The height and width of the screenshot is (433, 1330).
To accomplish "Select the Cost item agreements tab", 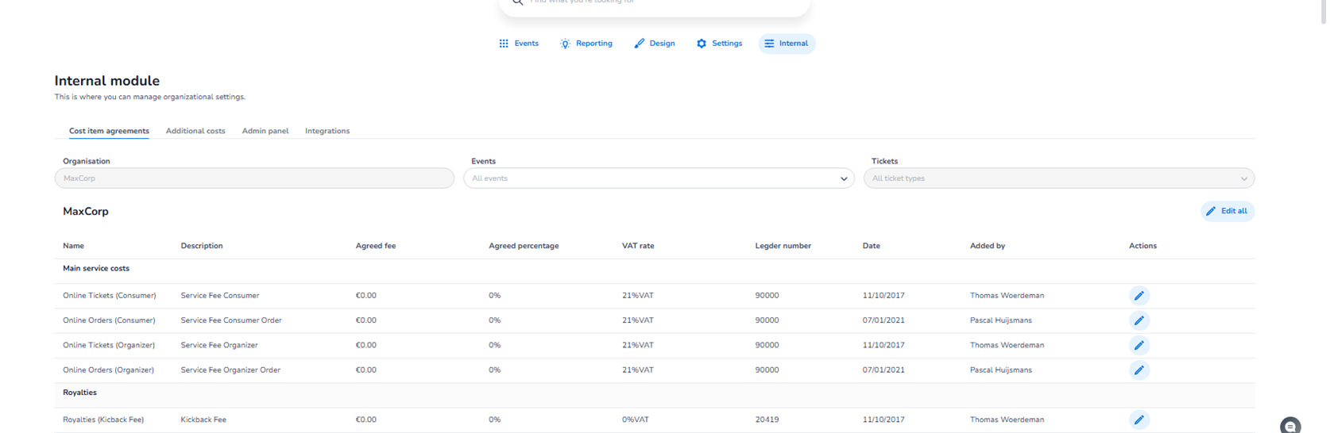I will point(109,131).
